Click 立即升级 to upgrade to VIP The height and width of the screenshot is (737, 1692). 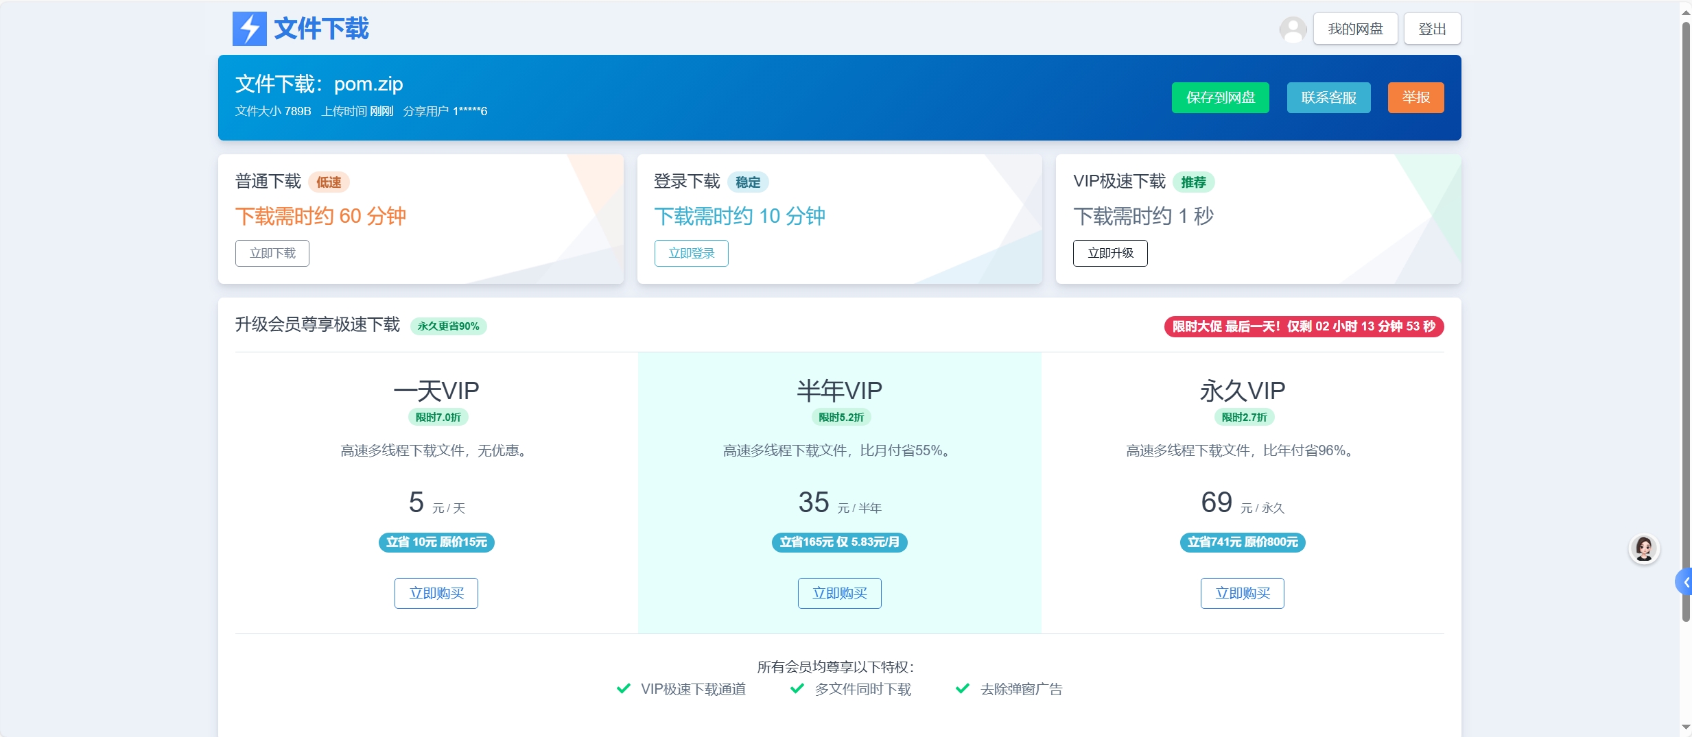(x=1110, y=253)
